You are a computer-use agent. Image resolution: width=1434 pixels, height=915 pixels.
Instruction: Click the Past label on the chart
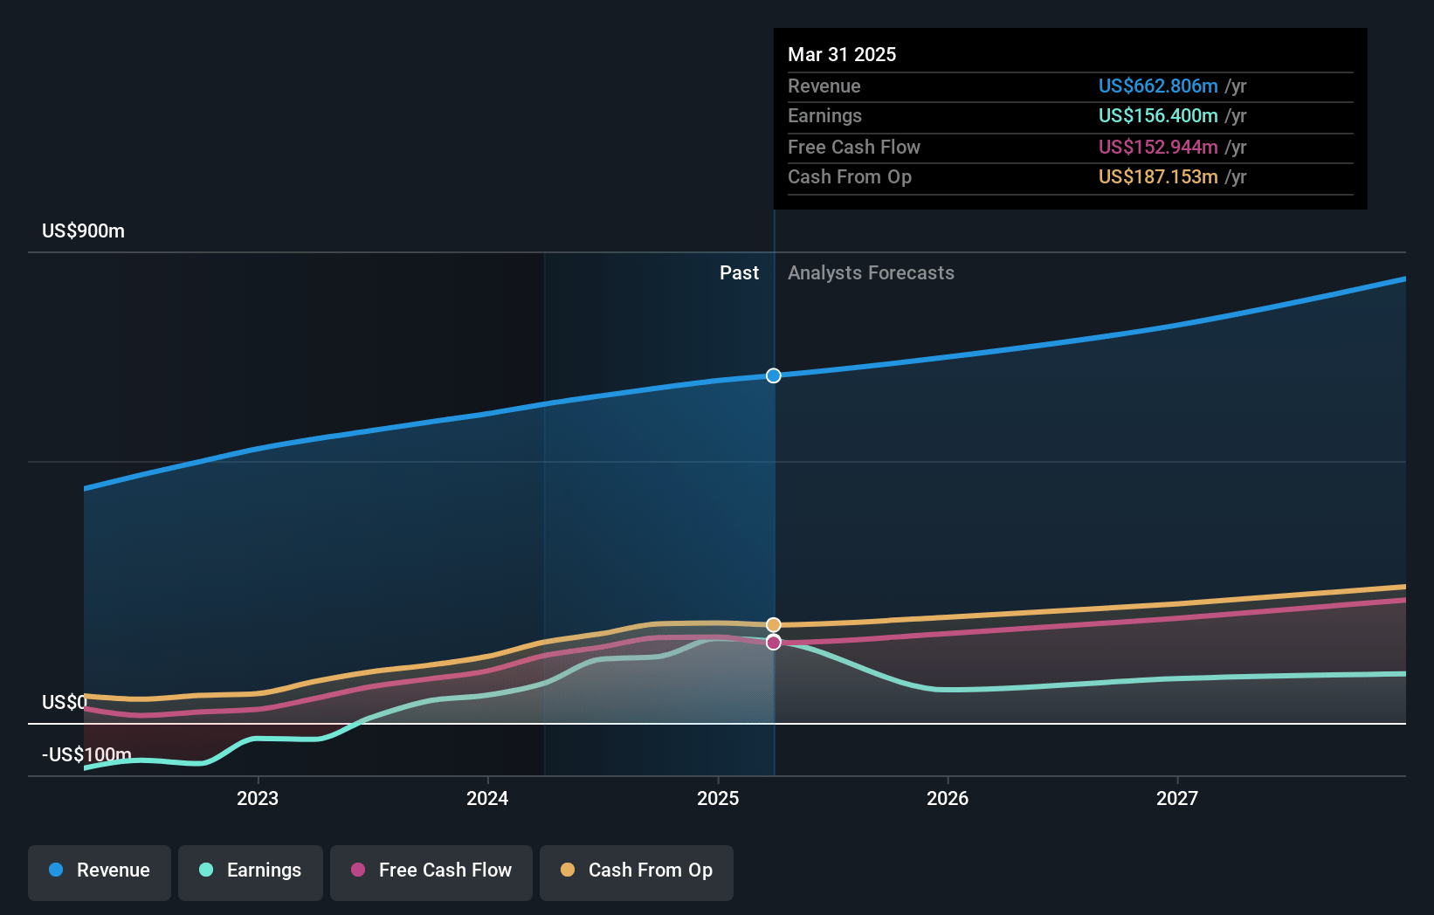(x=739, y=273)
